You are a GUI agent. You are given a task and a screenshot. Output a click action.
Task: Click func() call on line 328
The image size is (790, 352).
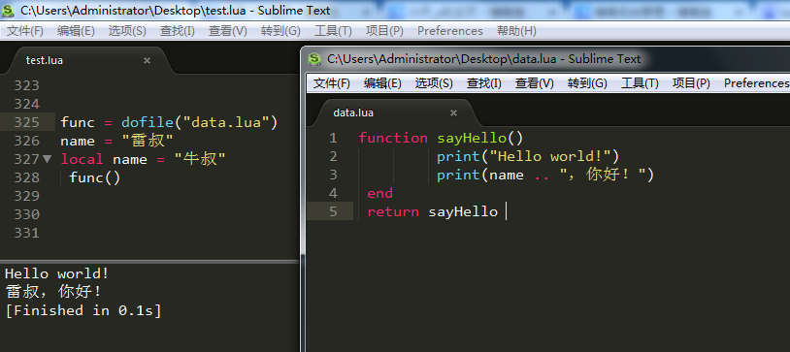(x=95, y=177)
